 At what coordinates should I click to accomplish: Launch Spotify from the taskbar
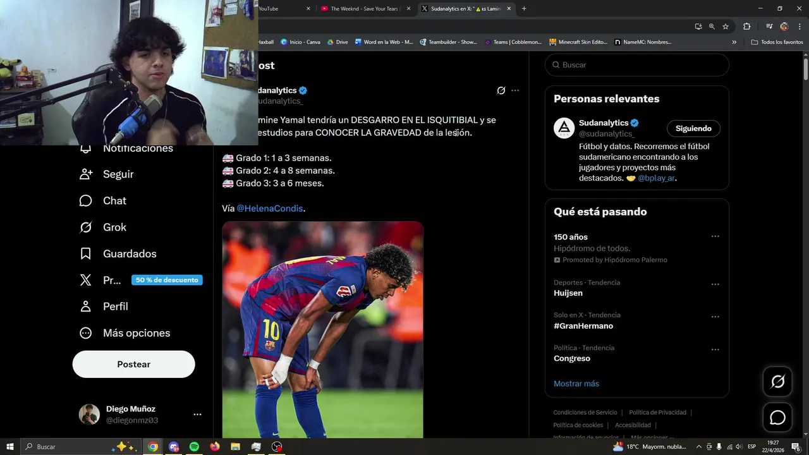point(194,447)
